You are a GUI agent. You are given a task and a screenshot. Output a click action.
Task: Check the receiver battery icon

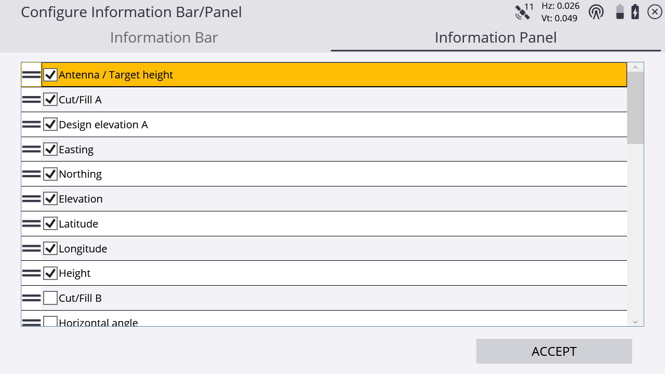pyautogui.click(x=620, y=12)
